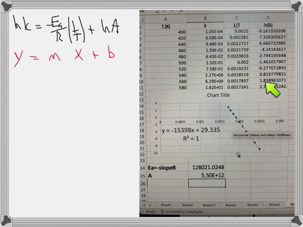Select cell containing temperature 400
The height and width of the screenshot is (227, 303).
(166, 32)
